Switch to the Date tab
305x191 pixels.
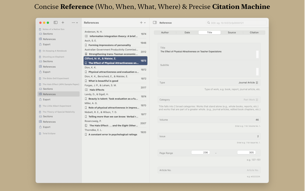pos(187,33)
